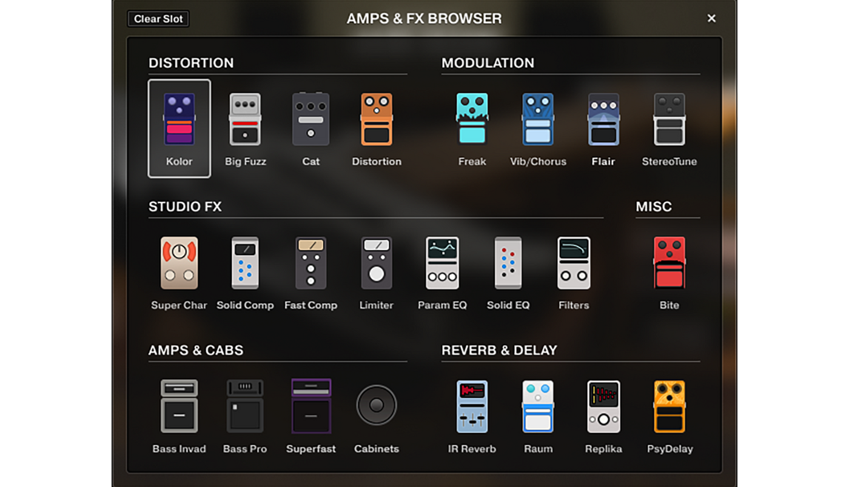This screenshot has width=849, height=487.
Task: Pick the Raum reverb pedal
Action: point(538,416)
